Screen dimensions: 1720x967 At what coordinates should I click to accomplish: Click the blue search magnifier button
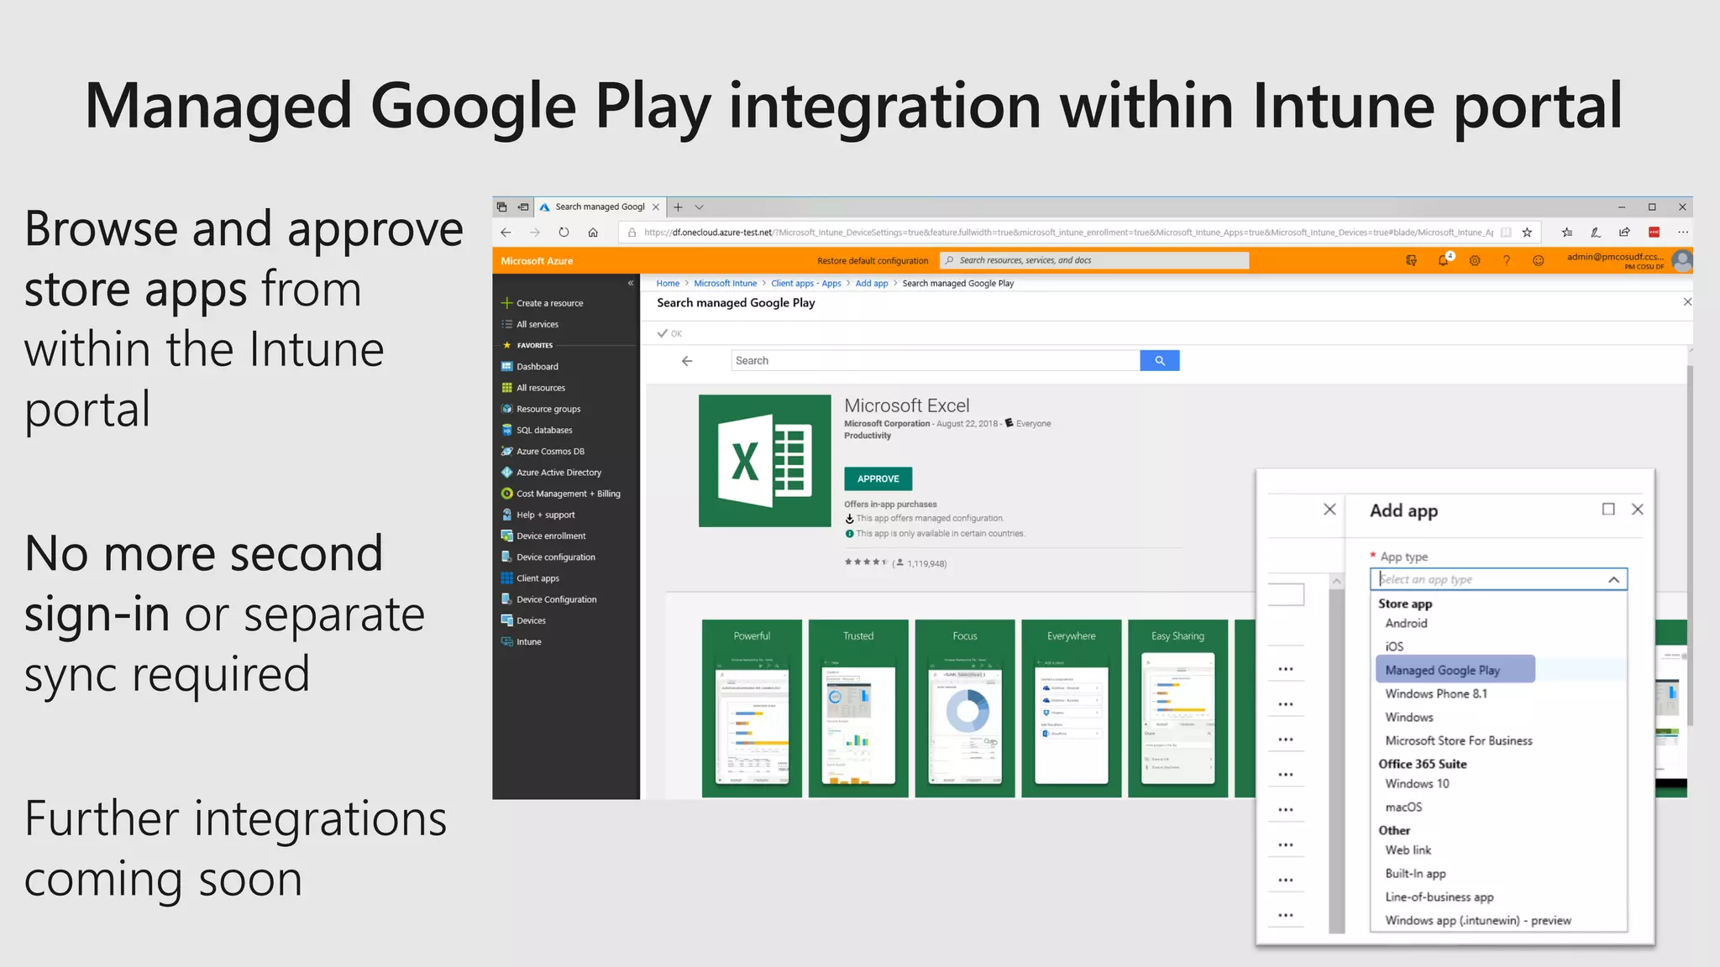pyautogui.click(x=1159, y=361)
